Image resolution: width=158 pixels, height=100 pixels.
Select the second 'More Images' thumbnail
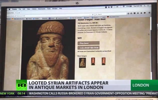pyautogui.click(x=93, y=61)
